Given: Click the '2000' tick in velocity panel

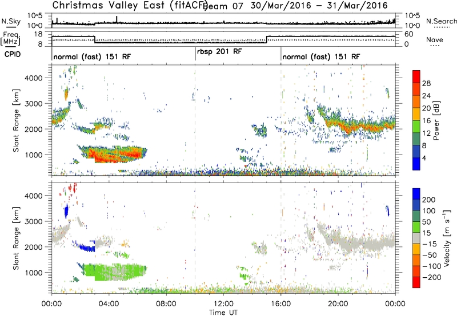Looking at the screenshot, I should point(33,247).
